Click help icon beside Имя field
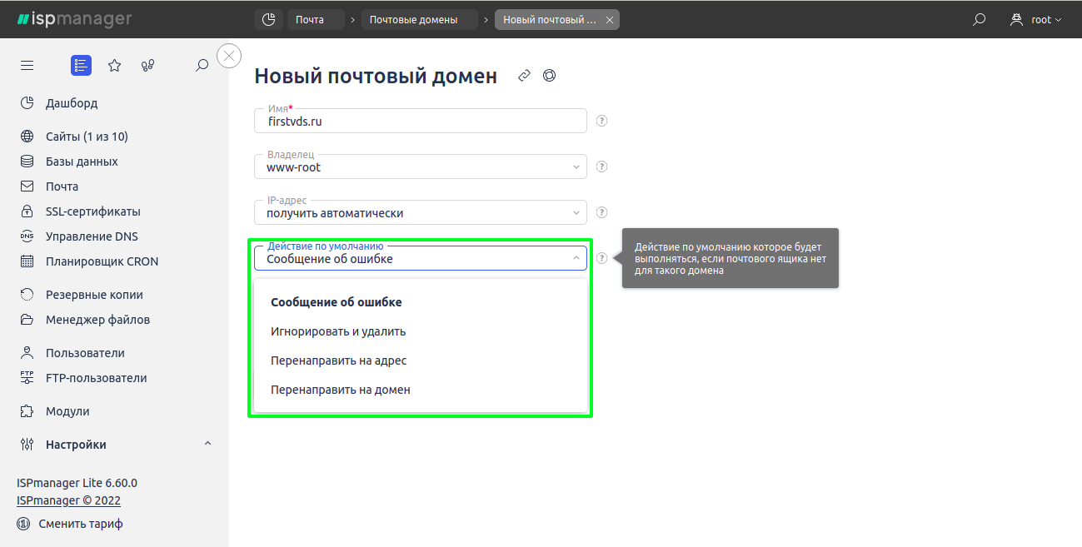1082x547 pixels. (x=602, y=121)
